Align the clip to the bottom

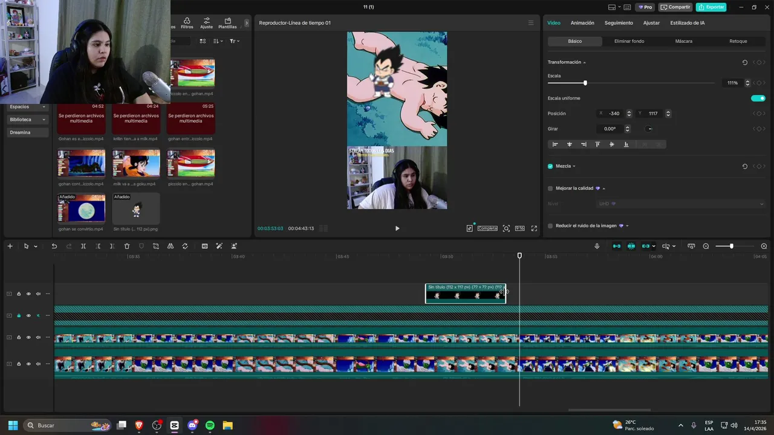626,144
